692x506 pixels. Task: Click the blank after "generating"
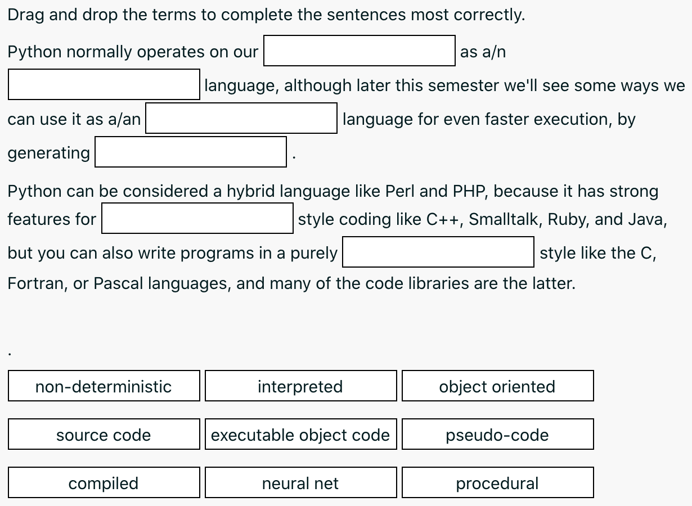190,152
